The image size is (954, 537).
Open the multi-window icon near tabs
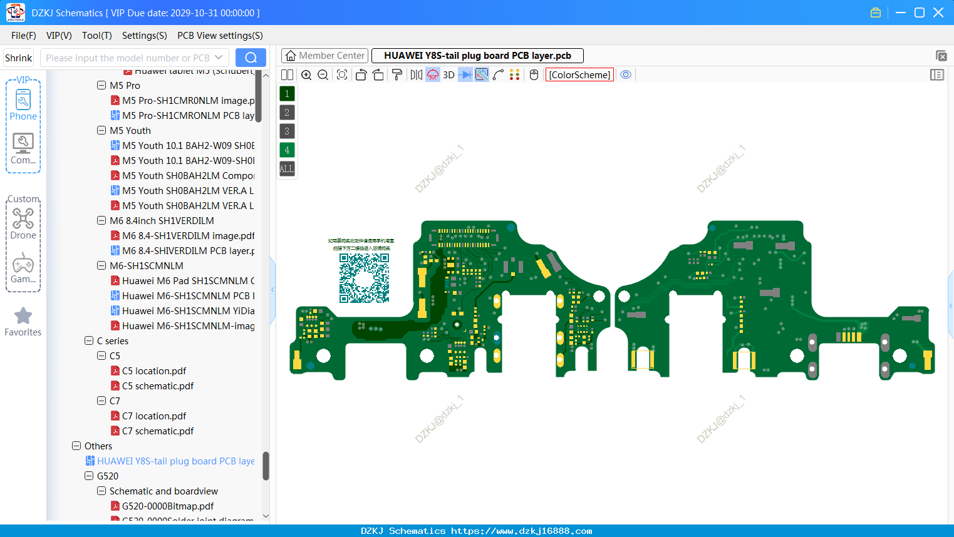tap(941, 56)
